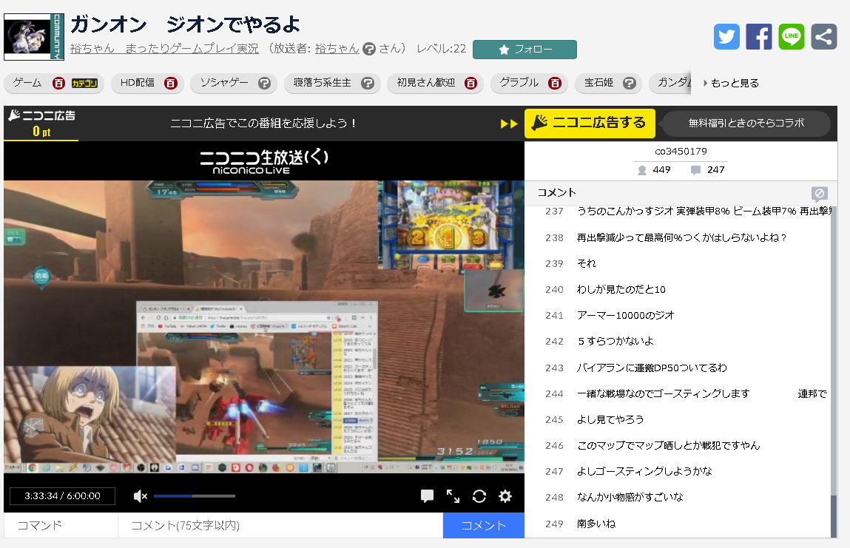This screenshot has width=850, height=548.
Task: Share the broadcast on Twitter
Action: (726, 37)
